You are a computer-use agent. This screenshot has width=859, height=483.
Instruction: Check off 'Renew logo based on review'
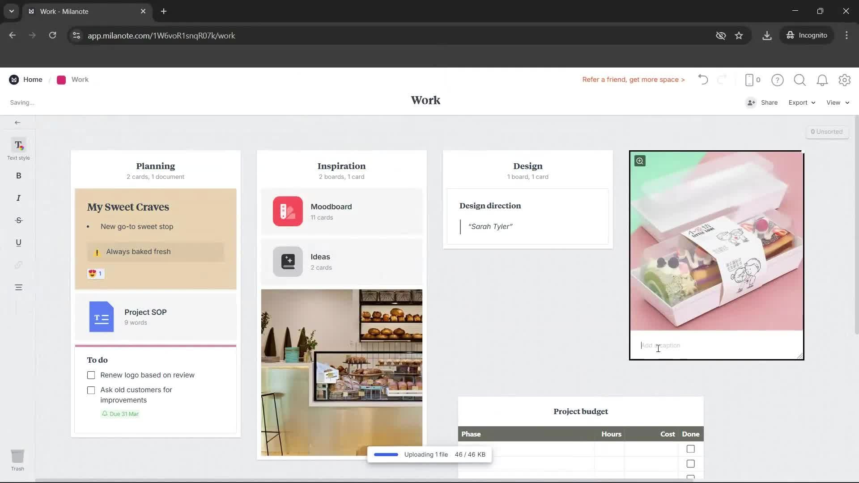coord(91,375)
